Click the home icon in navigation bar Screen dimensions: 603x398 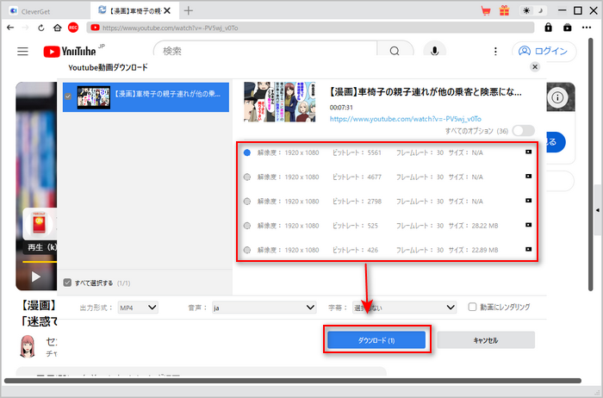point(56,28)
